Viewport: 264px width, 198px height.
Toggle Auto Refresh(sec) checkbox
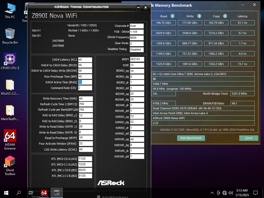click(x=99, y=197)
